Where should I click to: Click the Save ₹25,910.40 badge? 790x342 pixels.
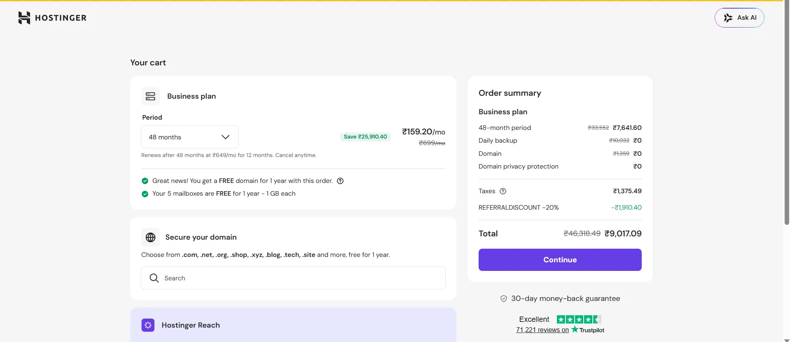point(365,137)
